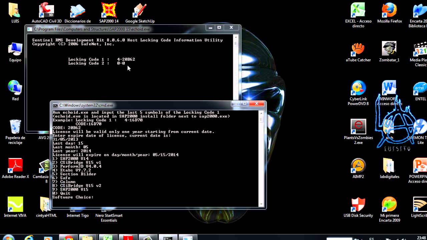
Task: Select the aTube Catcher shortcut
Action: [x=358, y=52]
